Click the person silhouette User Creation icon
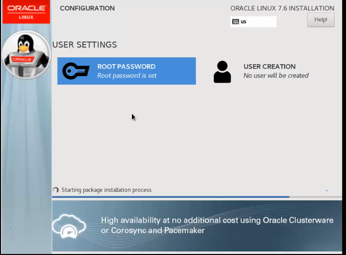 (222, 72)
